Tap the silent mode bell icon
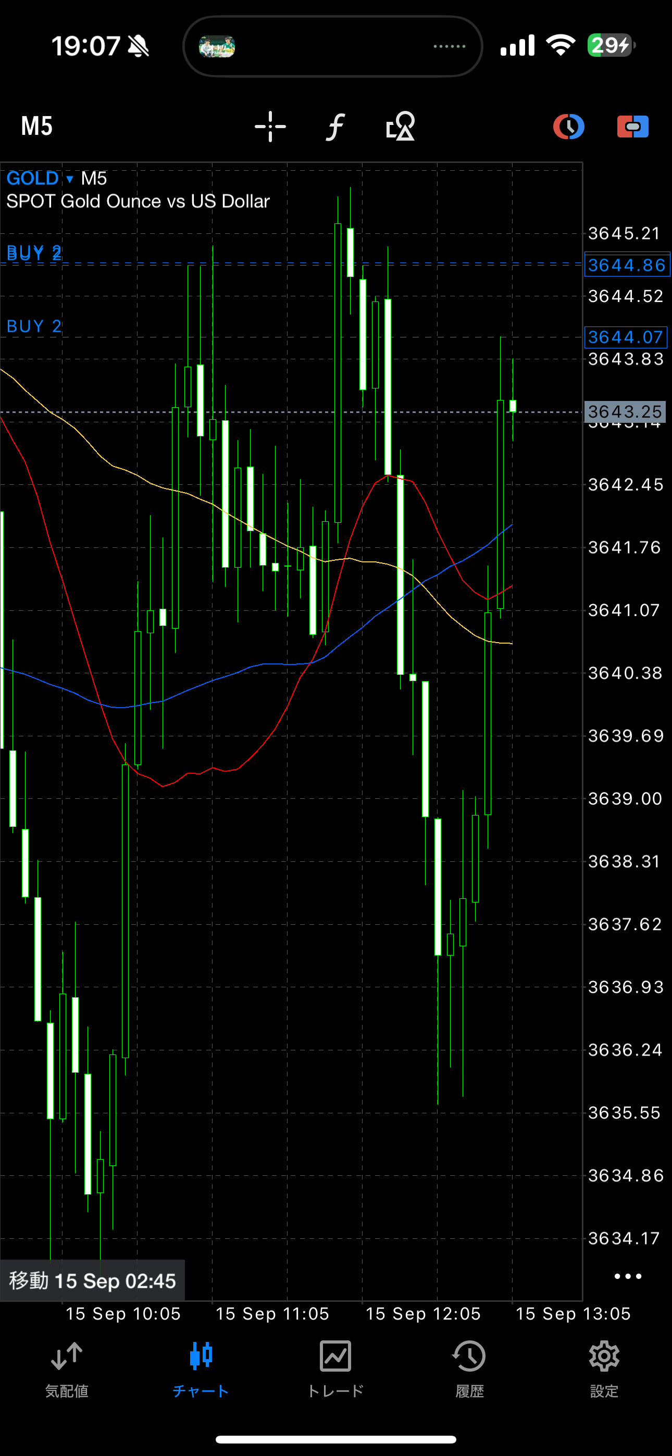The width and height of the screenshot is (672, 1456). click(139, 46)
